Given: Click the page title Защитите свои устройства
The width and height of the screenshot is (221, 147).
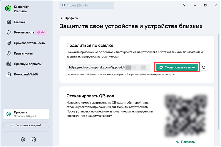Looking at the screenshot, I should 131,26.
